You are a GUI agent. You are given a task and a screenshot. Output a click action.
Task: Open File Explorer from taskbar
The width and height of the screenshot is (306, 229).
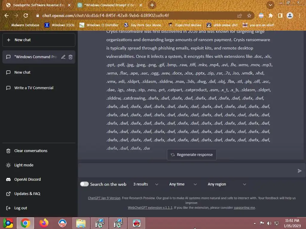coord(81,223)
